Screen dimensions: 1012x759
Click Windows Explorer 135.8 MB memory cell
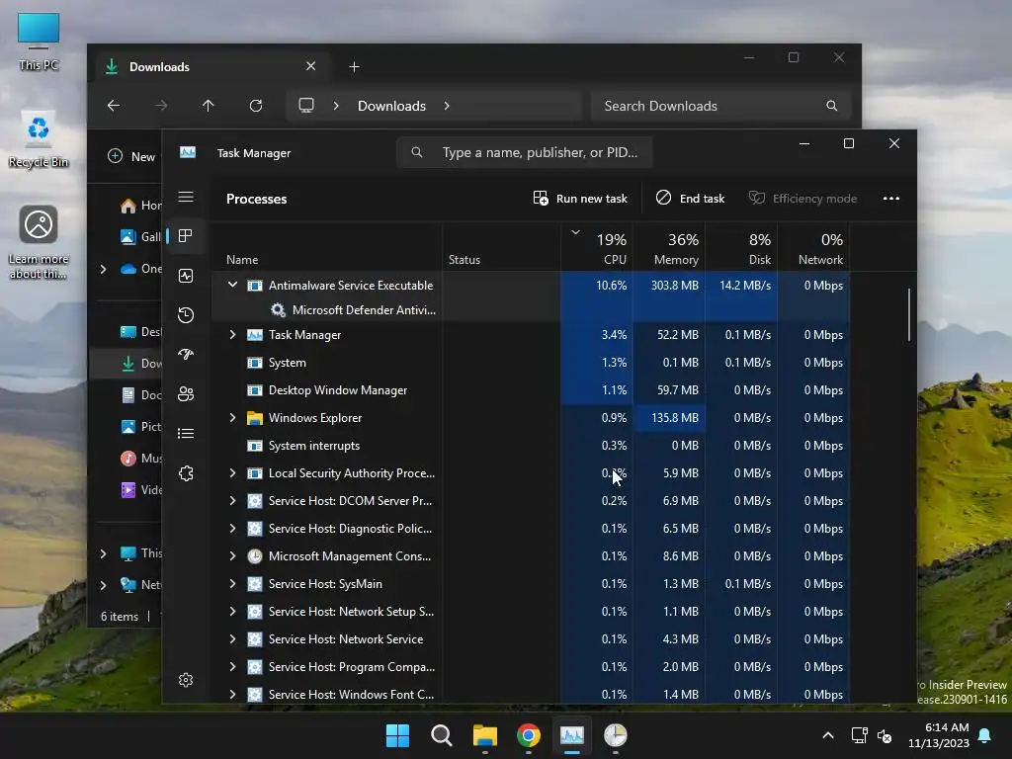point(669,418)
